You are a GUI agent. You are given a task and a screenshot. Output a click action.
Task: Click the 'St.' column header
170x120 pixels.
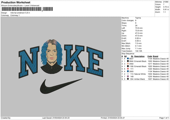132,56
